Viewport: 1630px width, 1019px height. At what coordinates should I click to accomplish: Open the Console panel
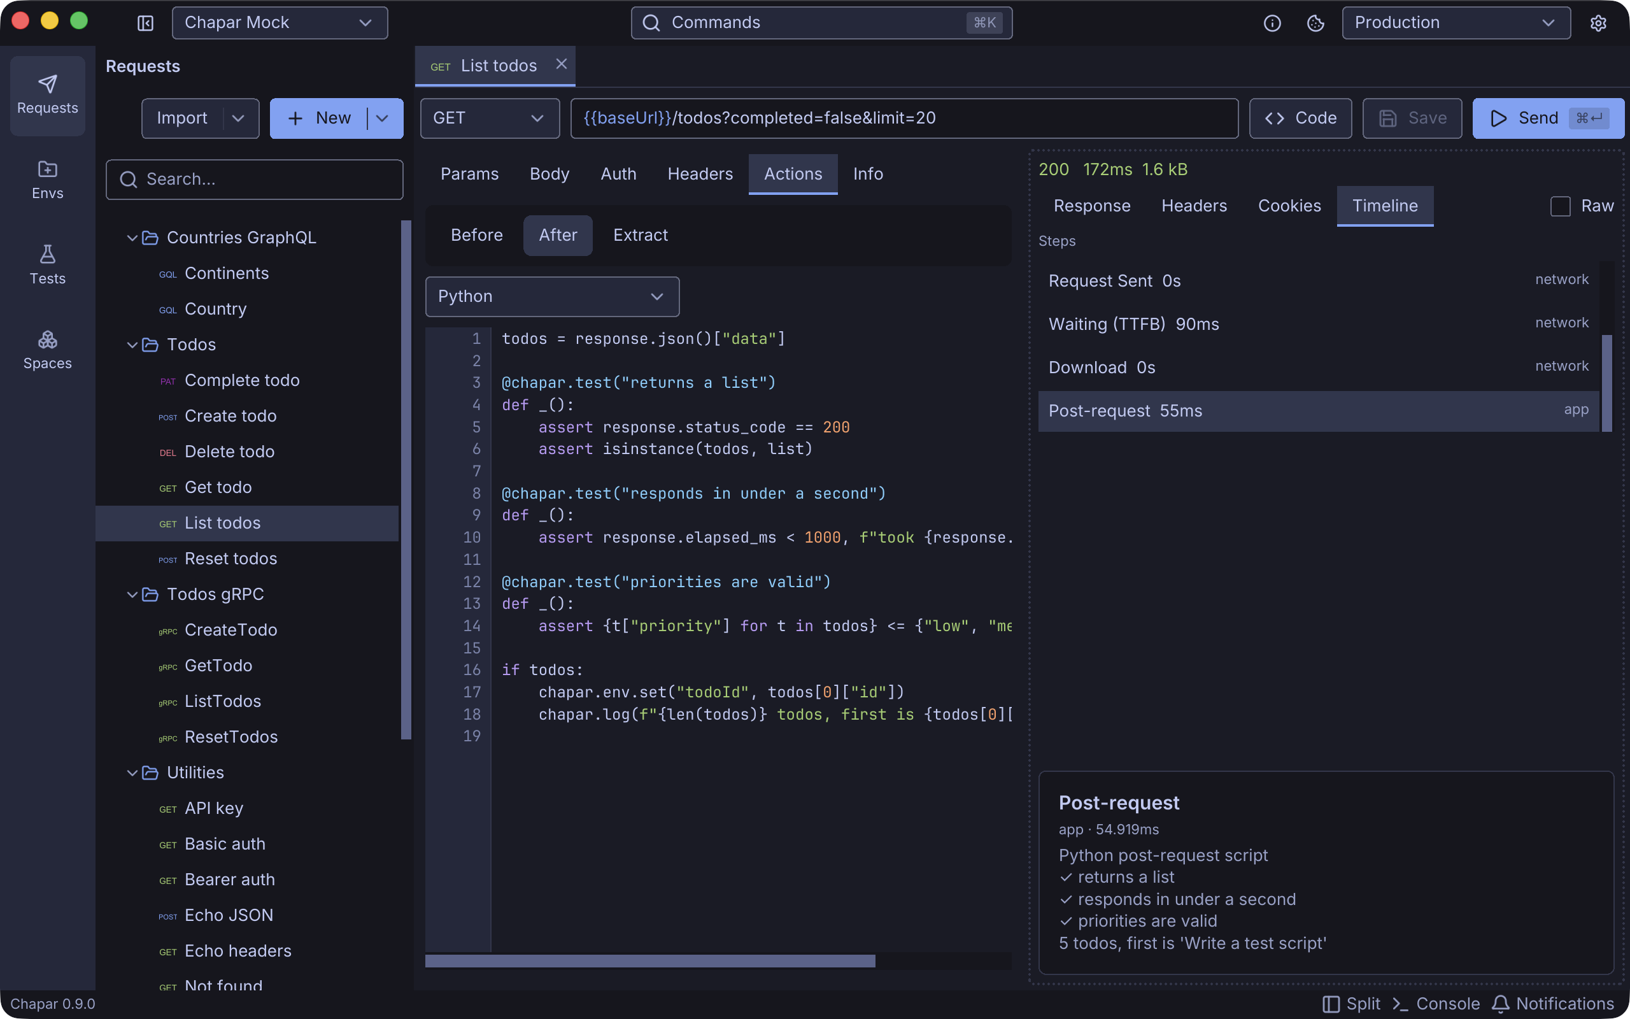(x=1435, y=1004)
